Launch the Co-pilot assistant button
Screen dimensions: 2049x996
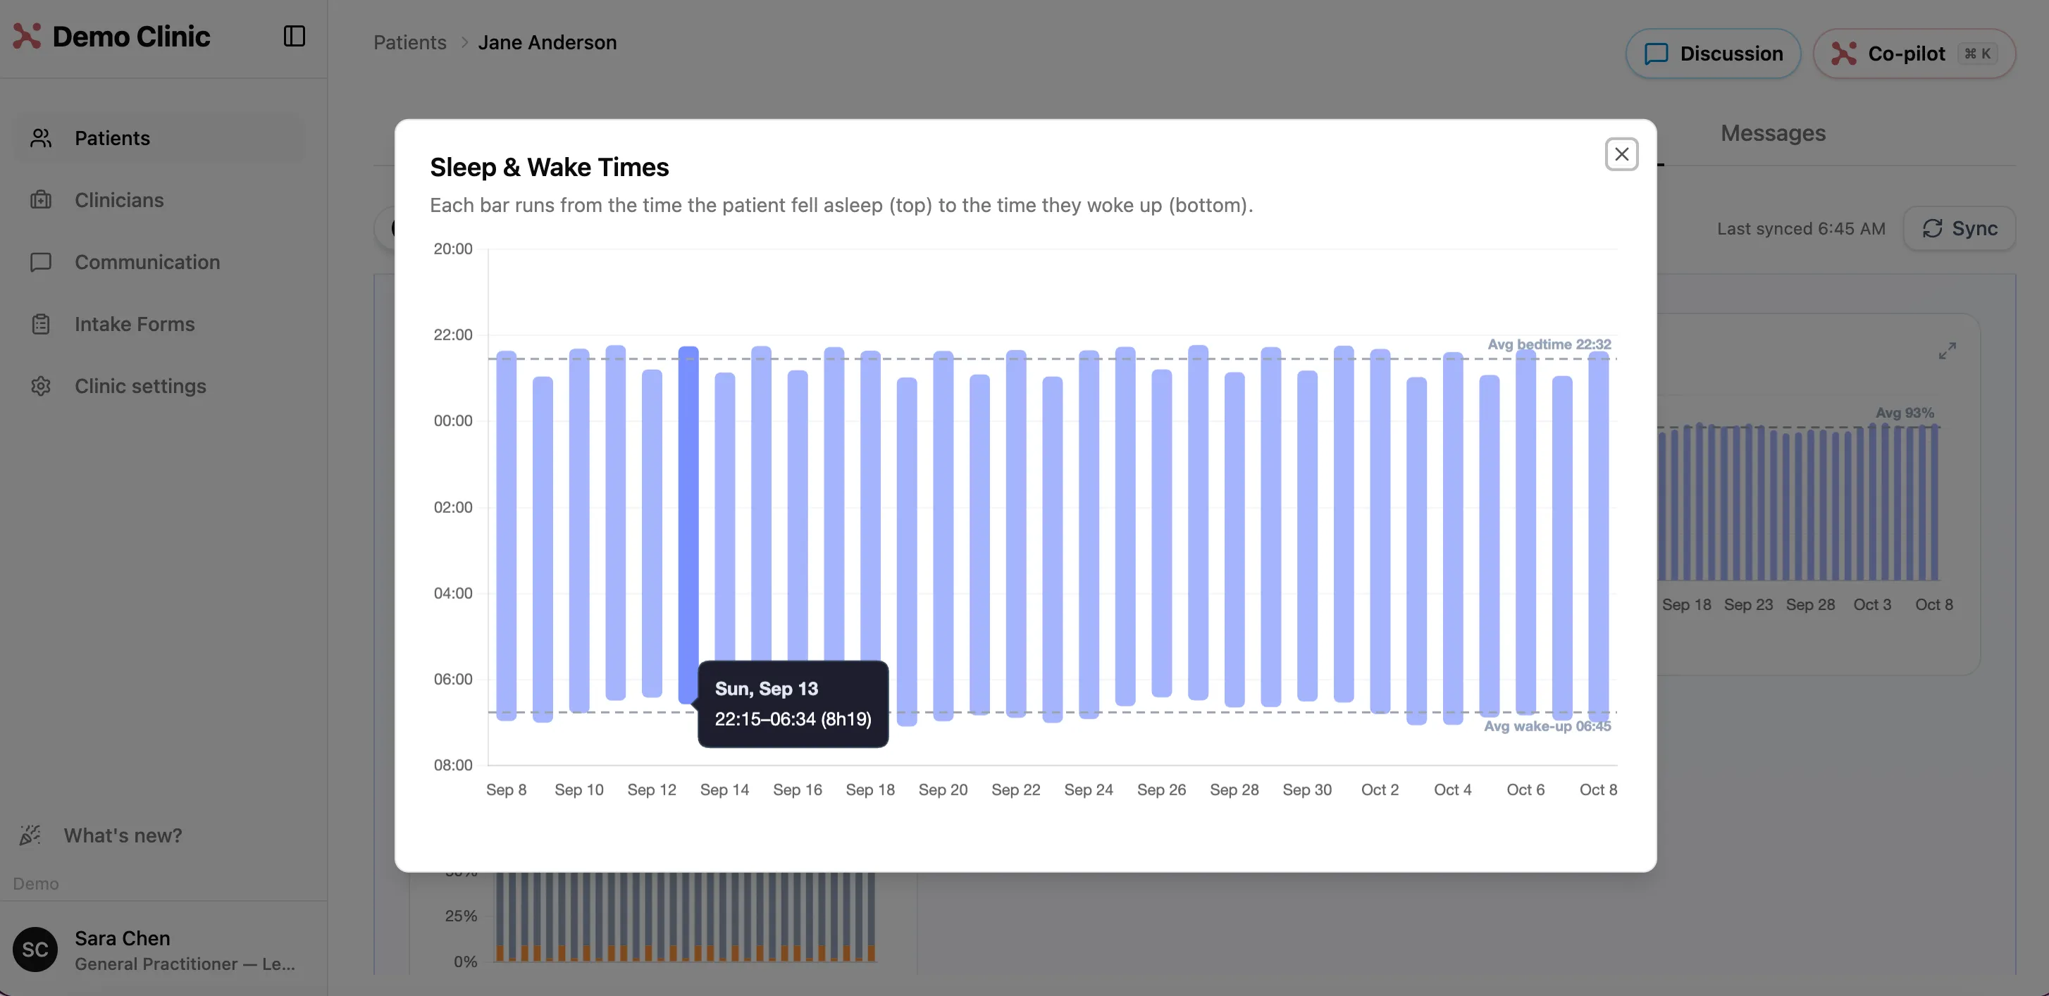point(1914,54)
